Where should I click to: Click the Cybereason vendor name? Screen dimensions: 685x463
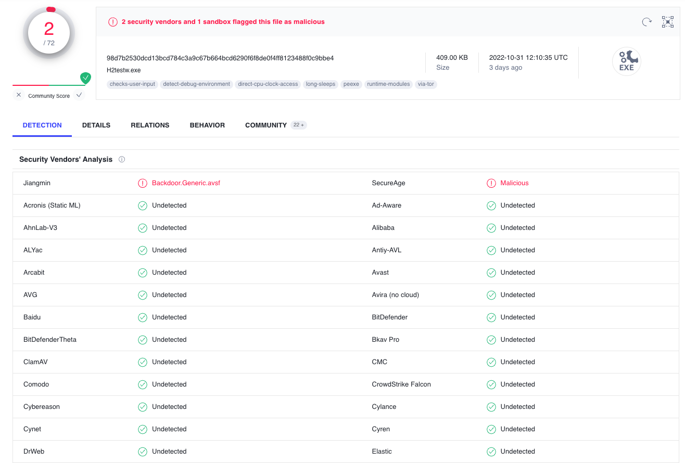coord(42,407)
